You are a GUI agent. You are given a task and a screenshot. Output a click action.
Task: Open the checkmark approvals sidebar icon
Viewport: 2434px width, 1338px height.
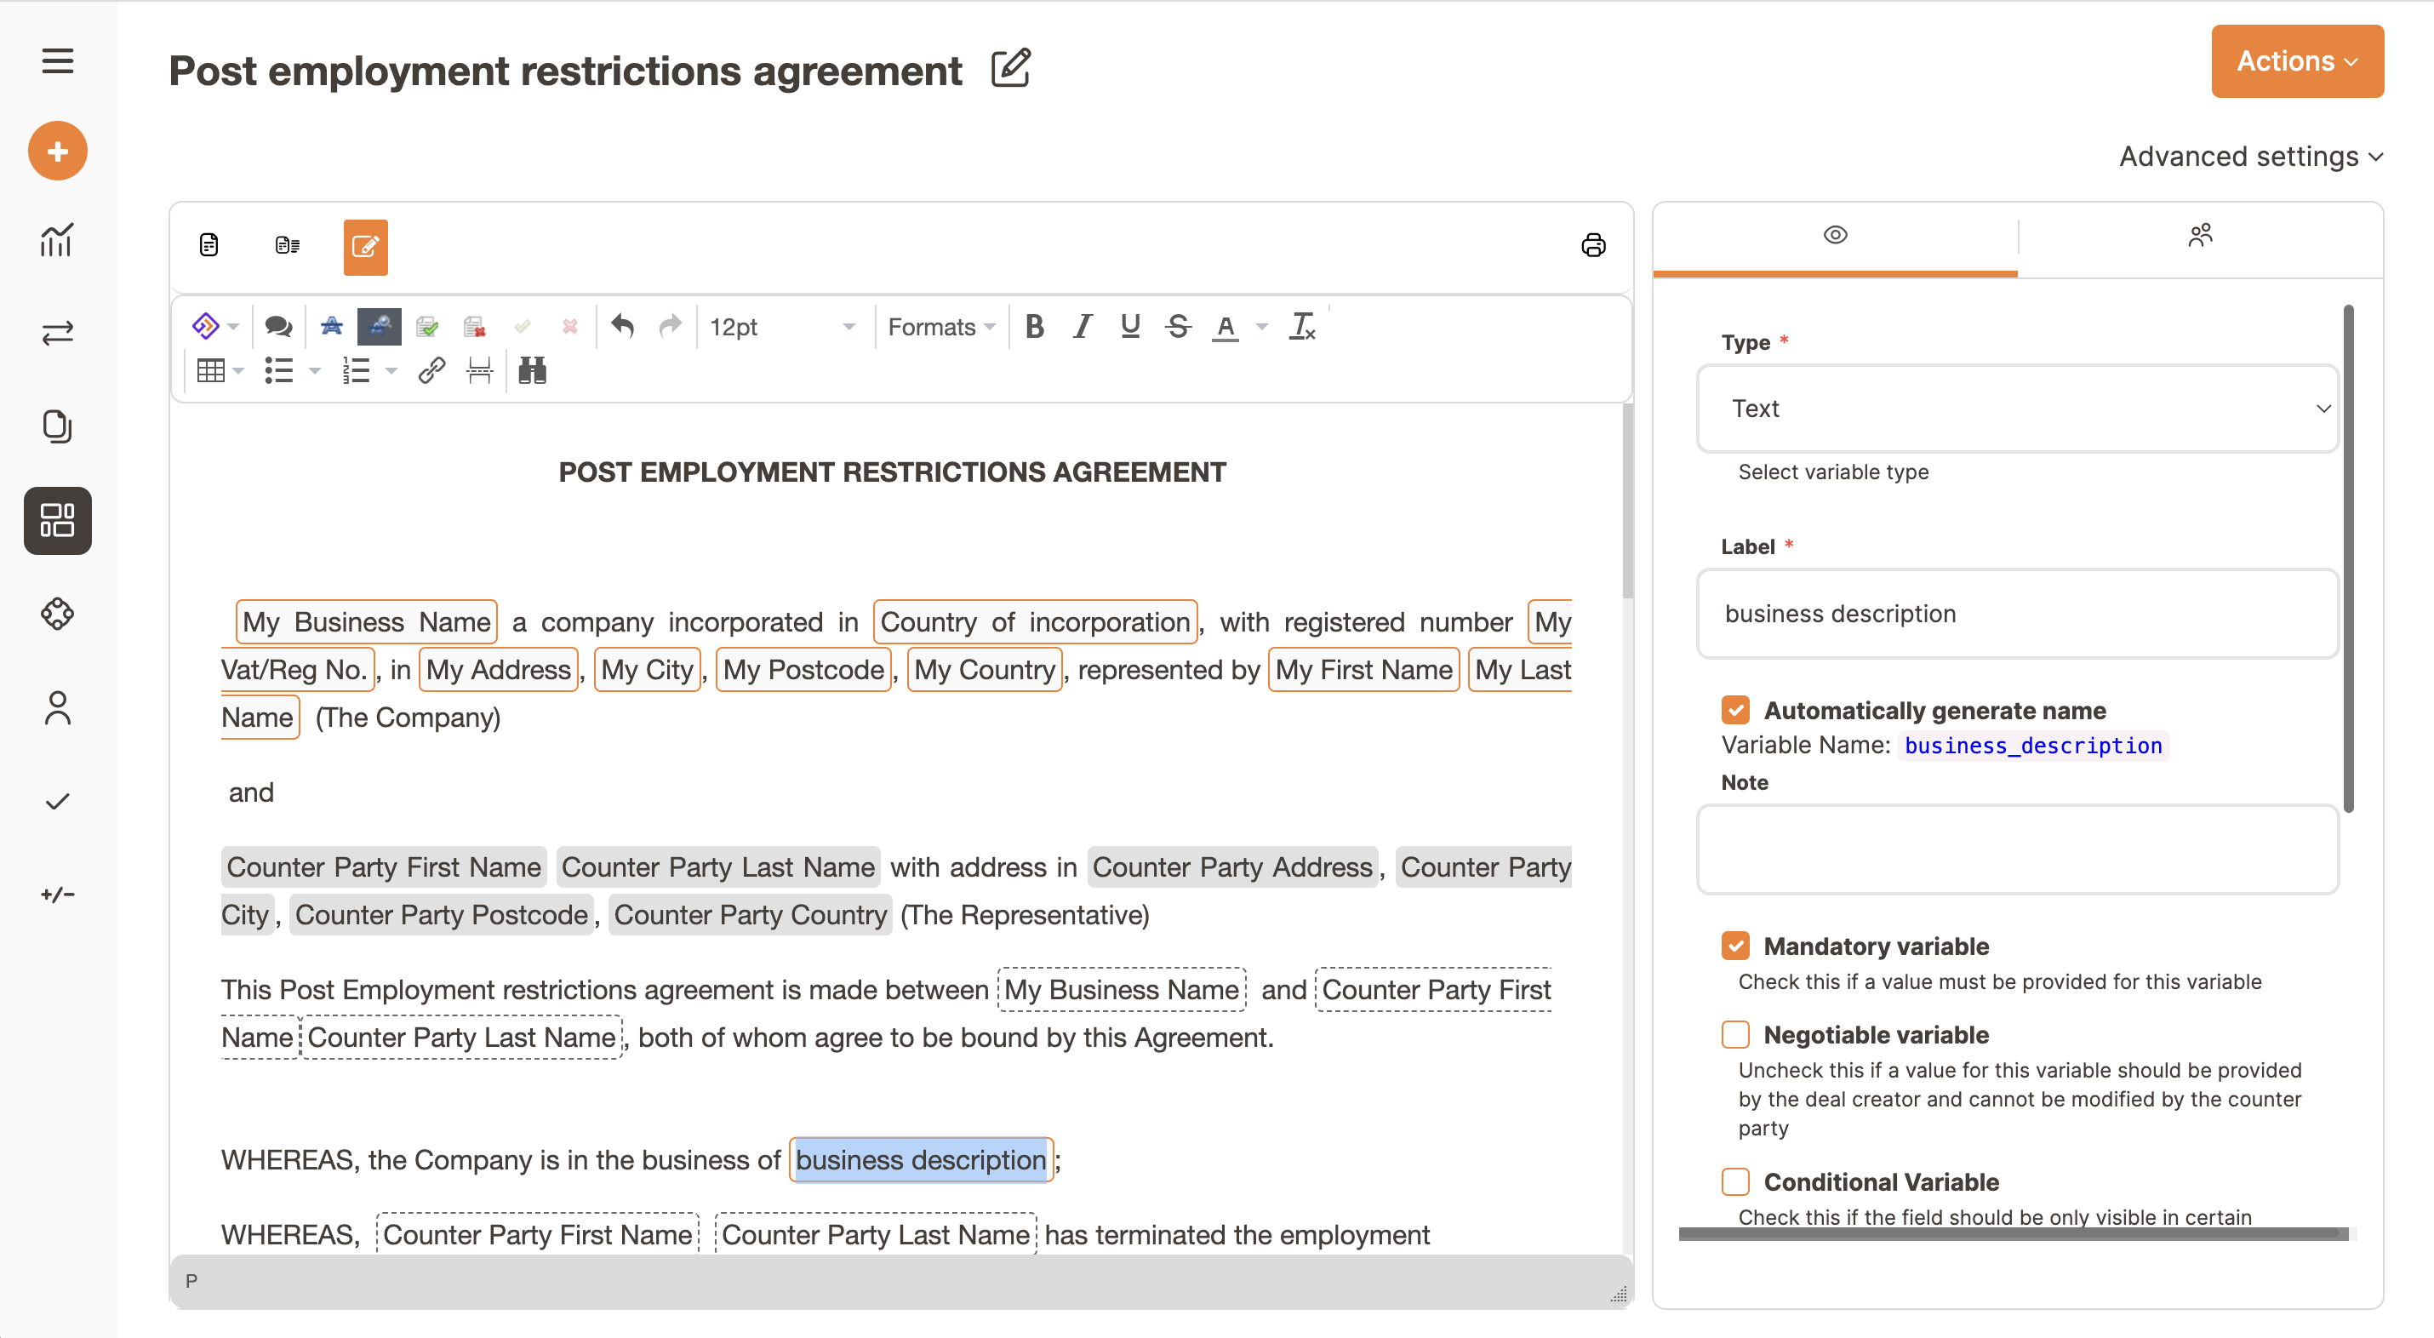click(x=58, y=801)
